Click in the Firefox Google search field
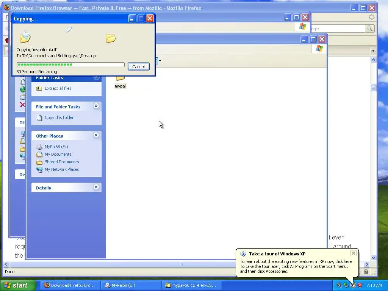The width and height of the screenshot is (388, 291). pos(338,29)
